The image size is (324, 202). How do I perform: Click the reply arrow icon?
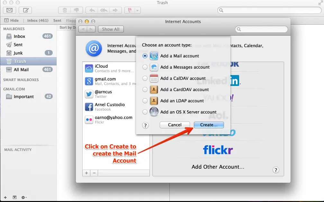[x=92, y=10]
